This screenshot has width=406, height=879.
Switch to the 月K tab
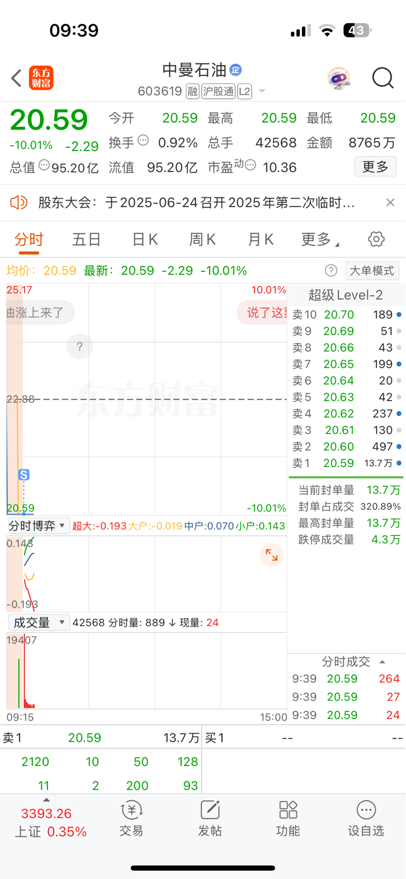click(x=260, y=240)
